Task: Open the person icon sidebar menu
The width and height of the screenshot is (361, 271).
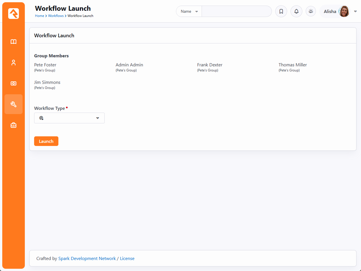Action: [14, 63]
